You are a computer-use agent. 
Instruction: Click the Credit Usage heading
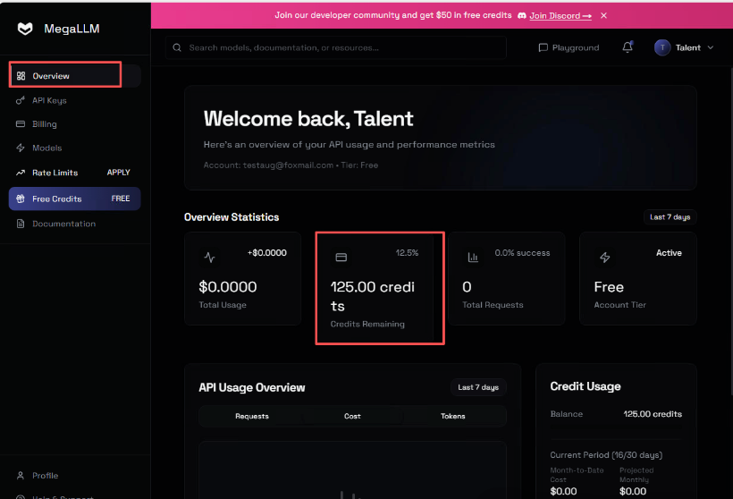point(586,386)
